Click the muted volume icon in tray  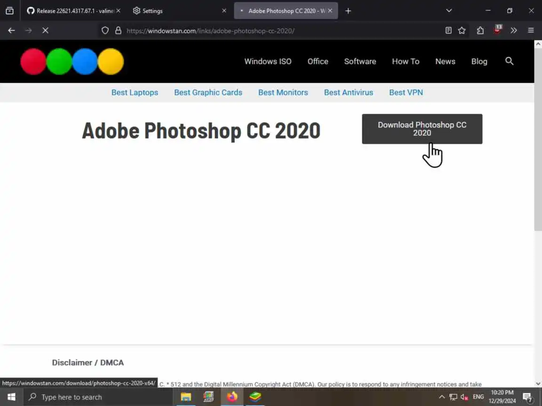click(x=464, y=397)
